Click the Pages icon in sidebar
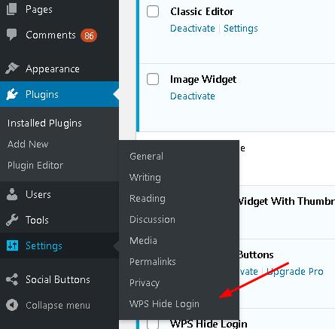335x329 pixels. [x=11, y=9]
